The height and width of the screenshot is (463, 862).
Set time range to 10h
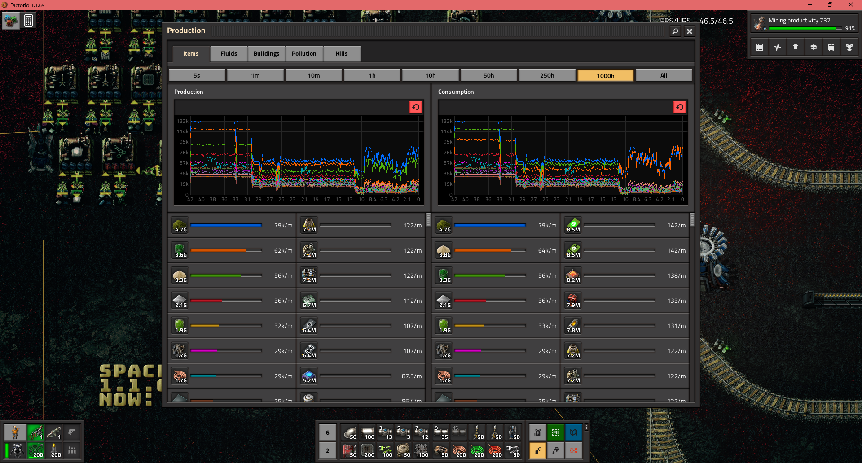[x=431, y=75]
